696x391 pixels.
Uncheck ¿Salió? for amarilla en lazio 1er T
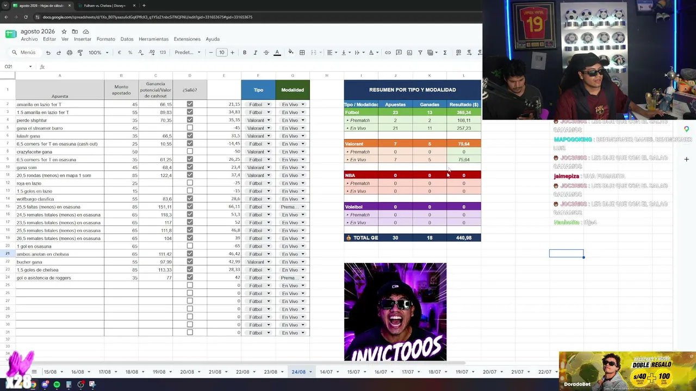(x=190, y=104)
